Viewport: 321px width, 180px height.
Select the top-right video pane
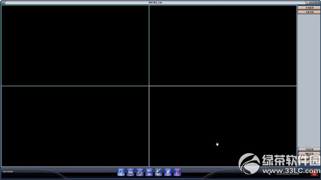click(223, 45)
